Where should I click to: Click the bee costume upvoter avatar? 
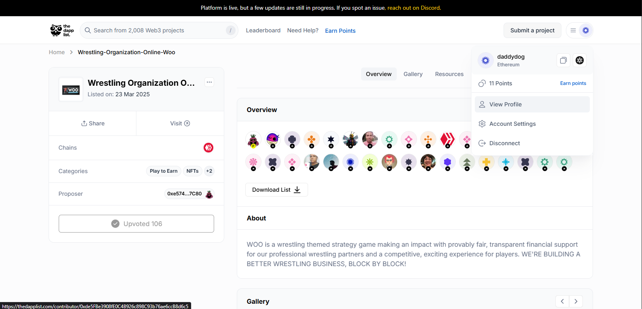351,140
